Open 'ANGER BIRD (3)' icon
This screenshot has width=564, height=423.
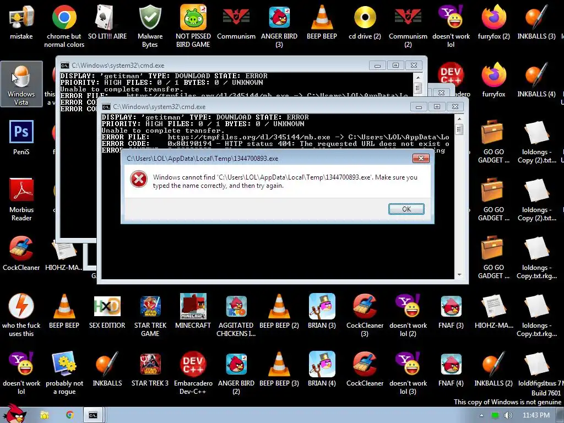pyautogui.click(x=279, y=26)
